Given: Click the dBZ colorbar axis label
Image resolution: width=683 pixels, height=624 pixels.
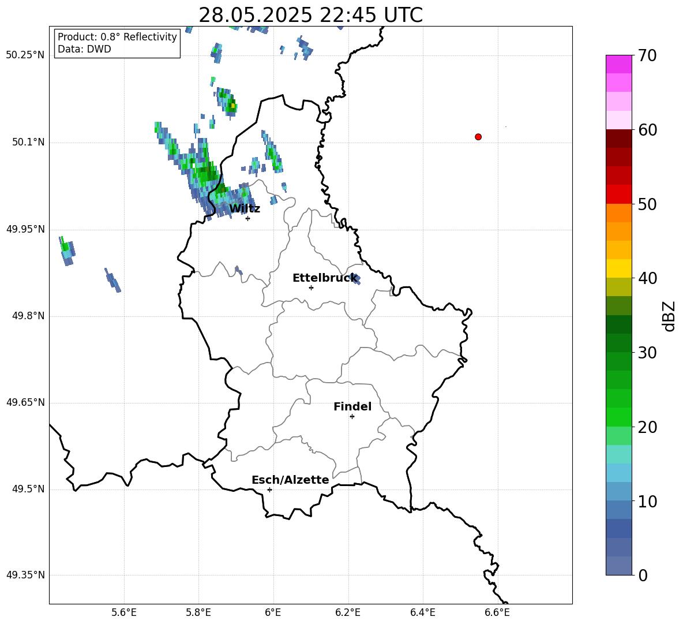Looking at the screenshot, I should [x=669, y=316].
